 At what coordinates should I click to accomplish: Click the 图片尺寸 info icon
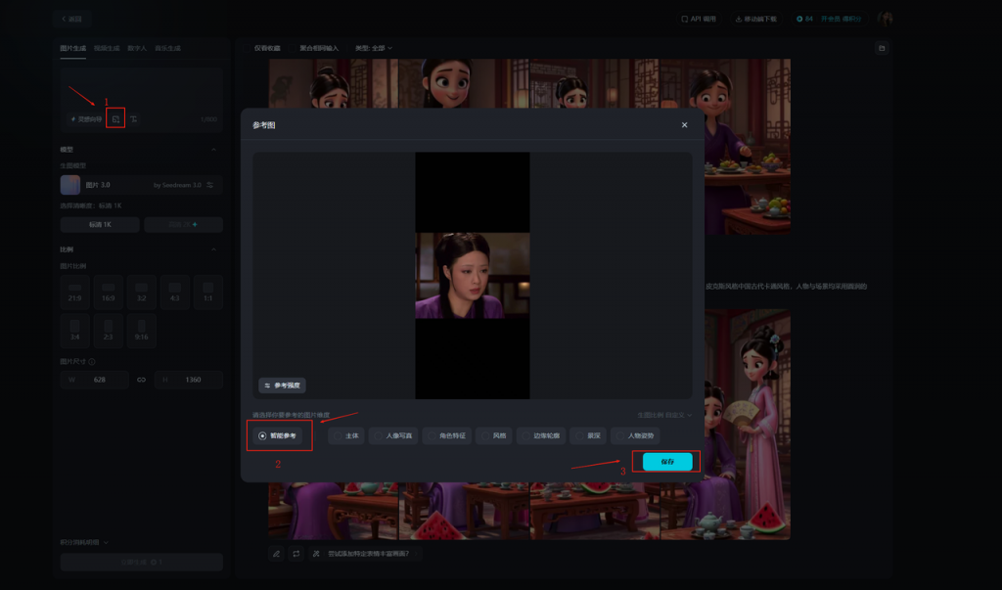[92, 362]
